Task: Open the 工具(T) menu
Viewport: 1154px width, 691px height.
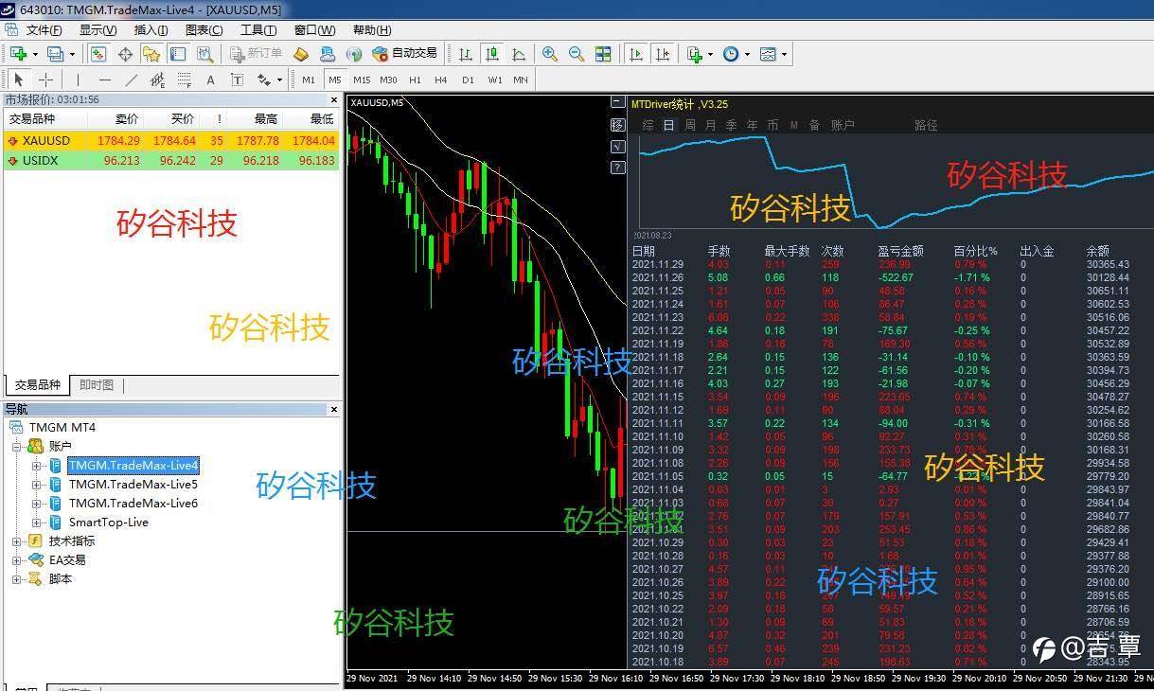Action: tap(258, 30)
